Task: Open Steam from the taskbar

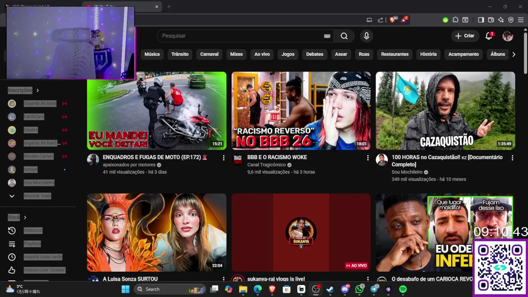Action: pos(330,289)
